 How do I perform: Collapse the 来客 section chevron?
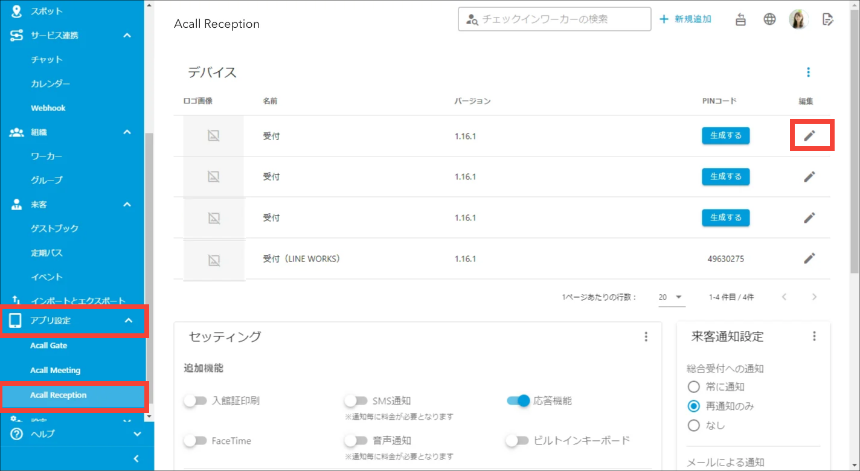coord(127,205)
